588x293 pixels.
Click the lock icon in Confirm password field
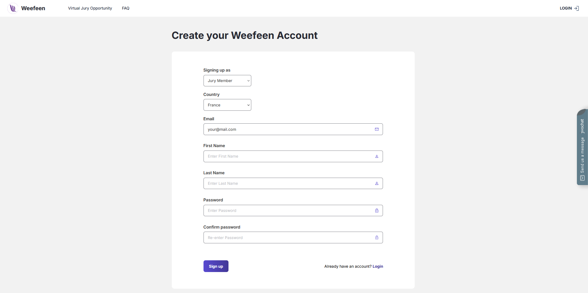point(376,237)
